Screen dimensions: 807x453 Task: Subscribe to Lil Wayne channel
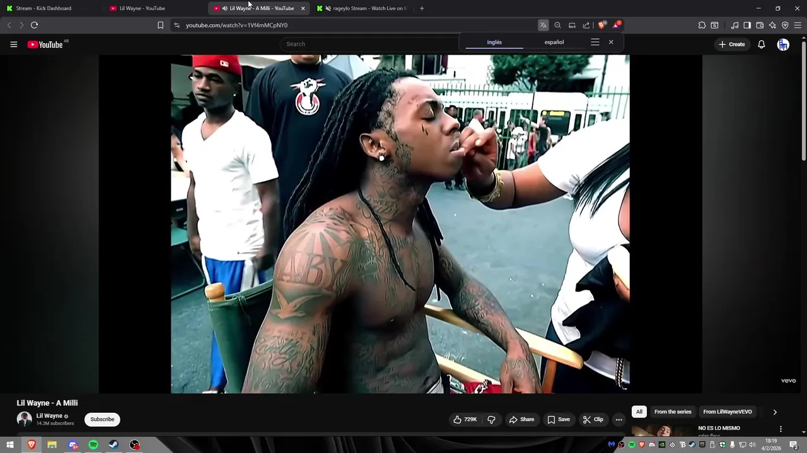[x=102, y=420]
